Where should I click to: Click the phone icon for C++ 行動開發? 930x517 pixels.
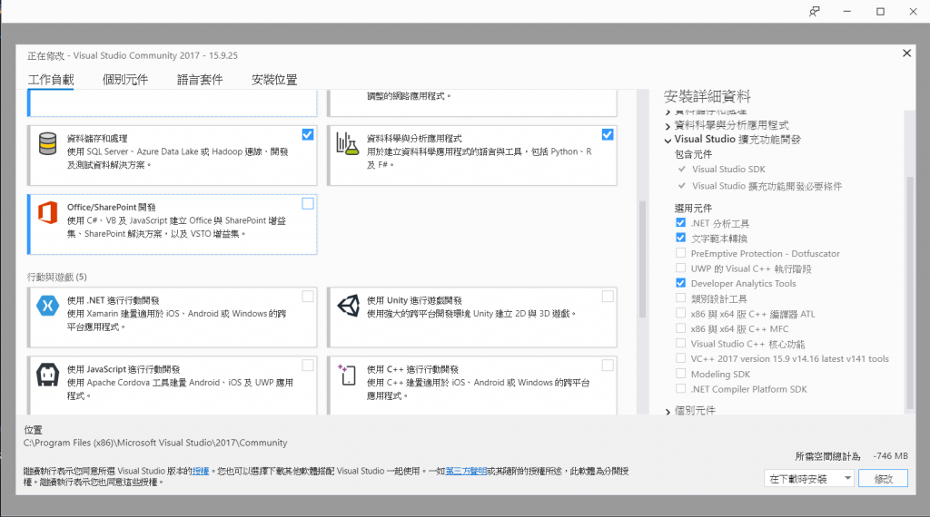click(347, 375)
